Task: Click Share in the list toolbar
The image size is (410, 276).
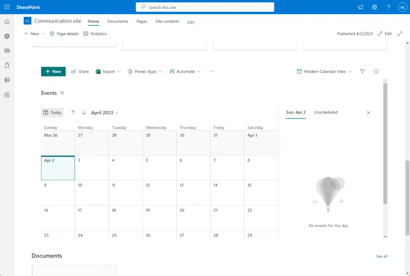Action: tap(80, 71)
